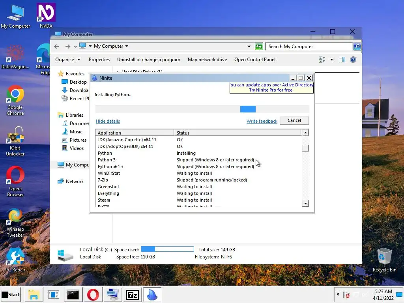Click Properties in explorer toolbar

(x=99, y=60)
